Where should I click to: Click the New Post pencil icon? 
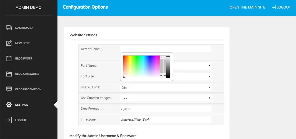9,43
